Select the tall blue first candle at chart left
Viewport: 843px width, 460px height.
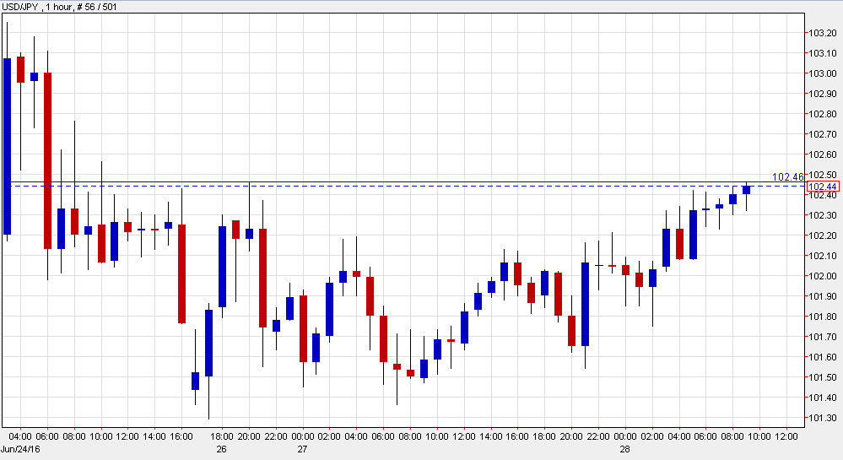click(7, 146)
